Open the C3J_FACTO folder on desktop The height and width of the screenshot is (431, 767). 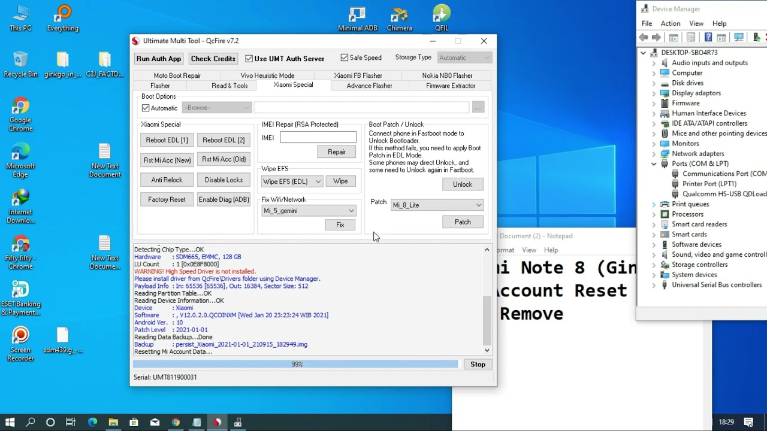pyautogui.click(x=104, y=64)
